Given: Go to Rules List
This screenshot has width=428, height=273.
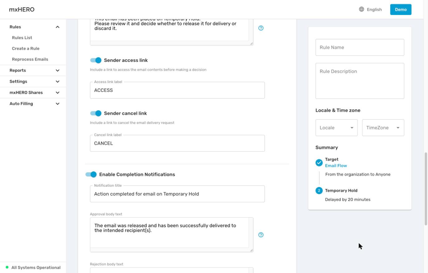Looking at the screenshot, I should coord(22,38).
